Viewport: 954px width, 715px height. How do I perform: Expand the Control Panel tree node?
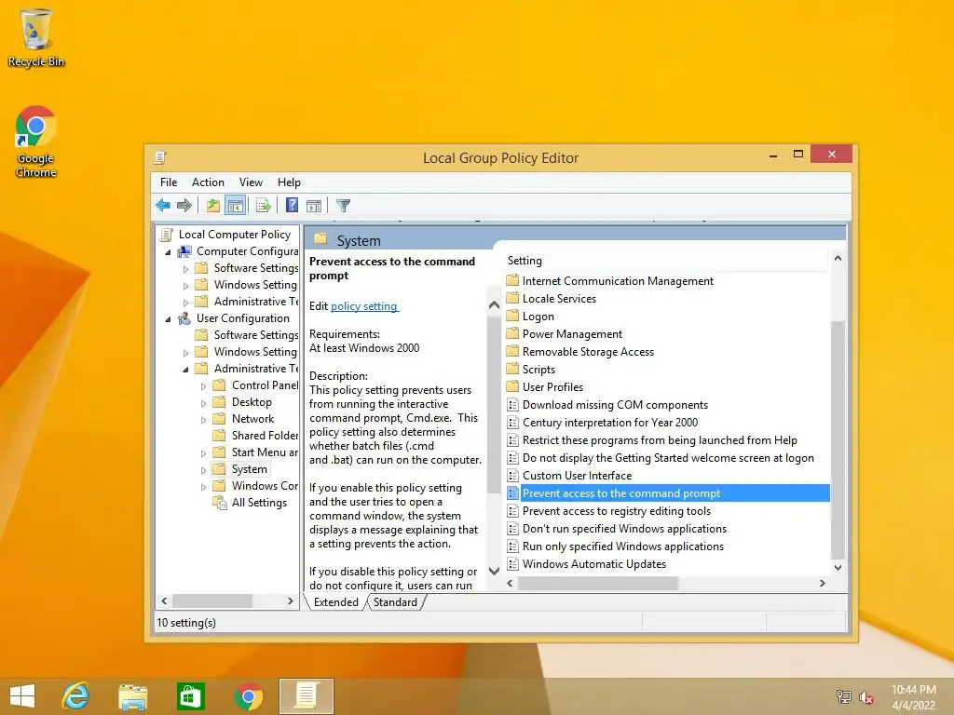coord(204,386)
